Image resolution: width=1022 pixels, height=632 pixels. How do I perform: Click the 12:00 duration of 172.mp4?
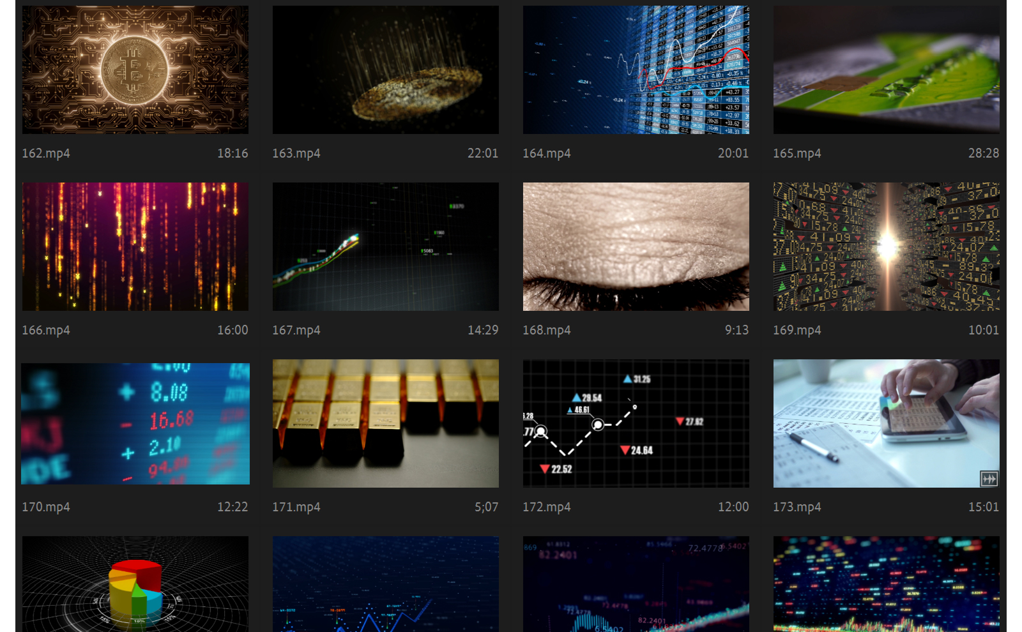click(733, 507)
